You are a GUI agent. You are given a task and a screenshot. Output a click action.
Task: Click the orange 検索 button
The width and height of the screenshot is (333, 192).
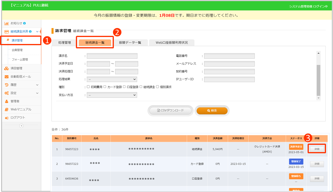[212, 111]
